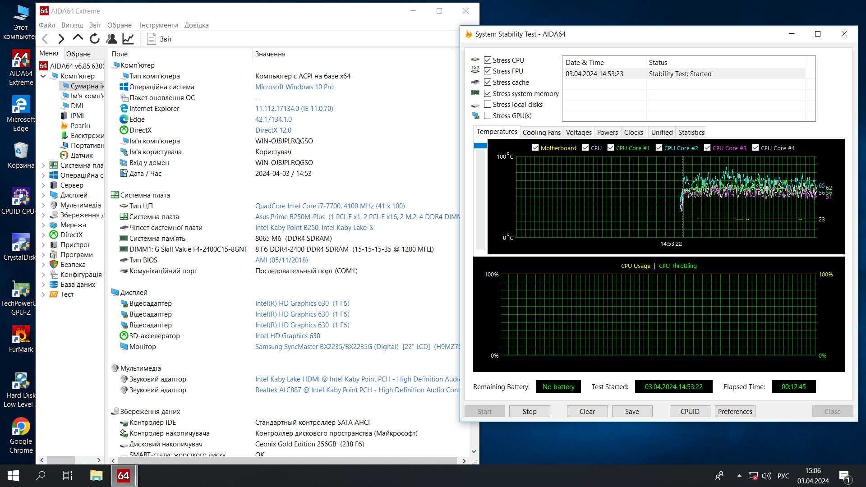866x487 pixels.
Task: Open the Файл menu
Action: pyautogui.click(x=47, y=25)
